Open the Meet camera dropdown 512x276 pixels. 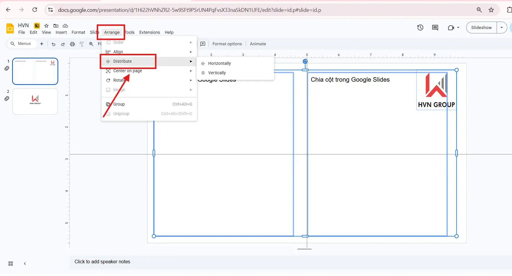coord(458,27)
